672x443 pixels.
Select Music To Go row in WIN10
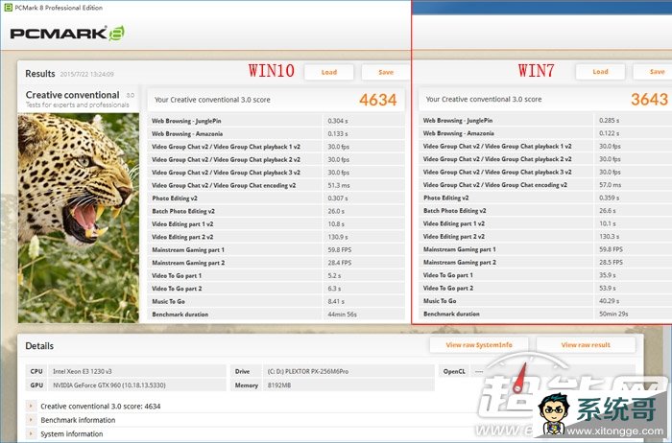tap(276, 301)
